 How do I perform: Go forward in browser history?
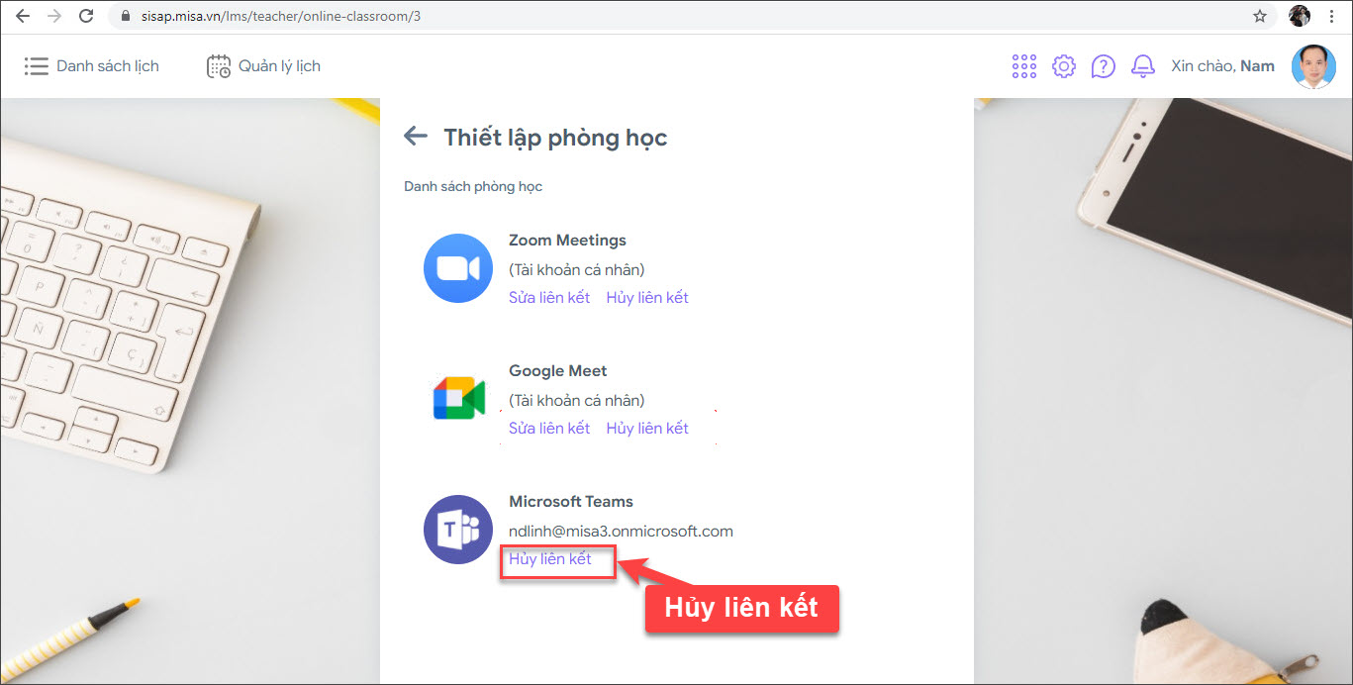(54, 16)
